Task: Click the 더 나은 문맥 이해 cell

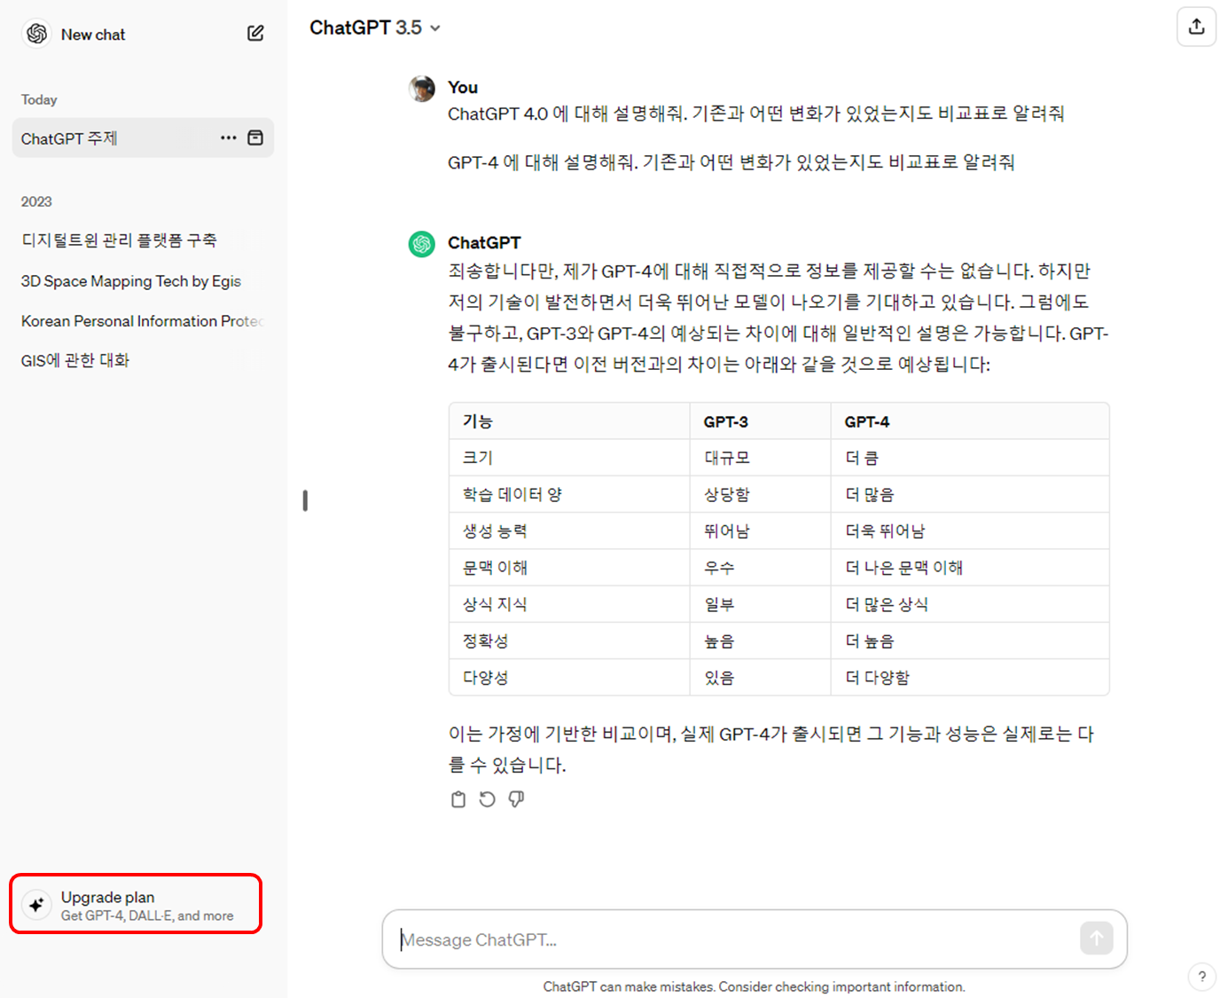Action: 970,567
